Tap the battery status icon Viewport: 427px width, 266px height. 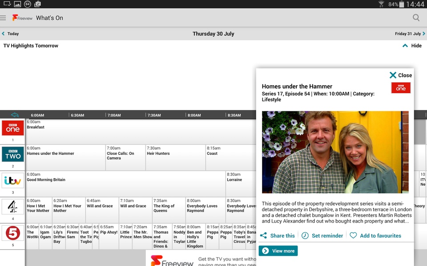tap(401, 4)
